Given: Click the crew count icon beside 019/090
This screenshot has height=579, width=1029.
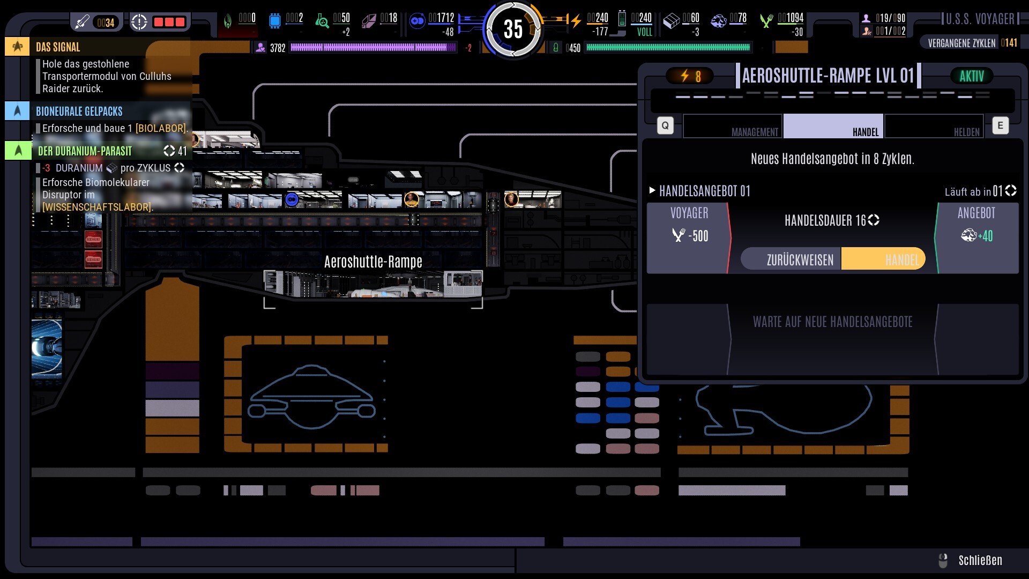Looking at the screenshot, I should 866,18.
